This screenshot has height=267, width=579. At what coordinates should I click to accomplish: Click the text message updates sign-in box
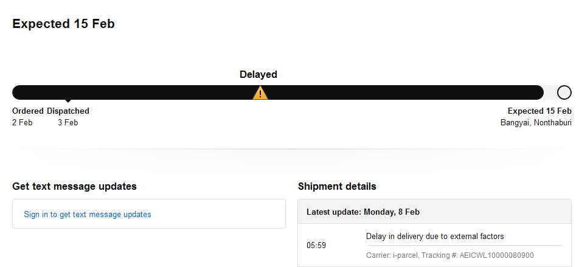click(149, 214)
